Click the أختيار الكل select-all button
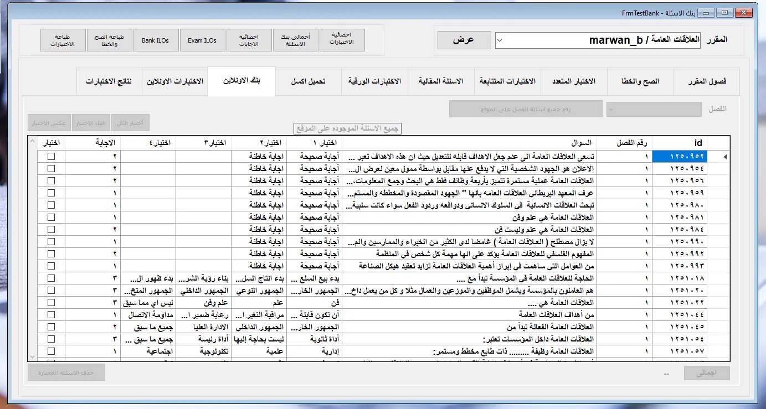766x409 pixels. tap(131, 122)
